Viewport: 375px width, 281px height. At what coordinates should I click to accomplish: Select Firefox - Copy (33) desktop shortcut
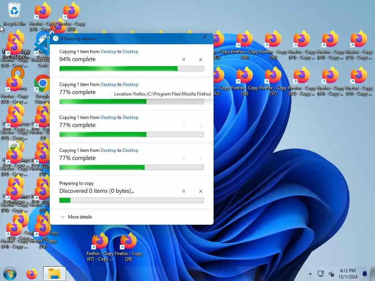(71, 17)
